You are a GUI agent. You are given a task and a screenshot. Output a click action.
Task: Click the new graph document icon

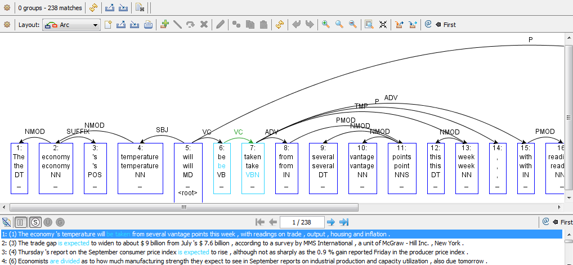[108, 25]
